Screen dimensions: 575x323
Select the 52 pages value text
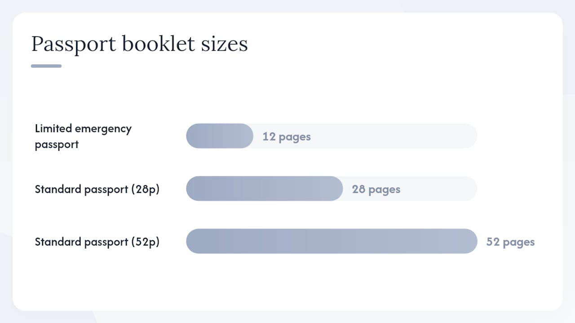coord(510,242)
